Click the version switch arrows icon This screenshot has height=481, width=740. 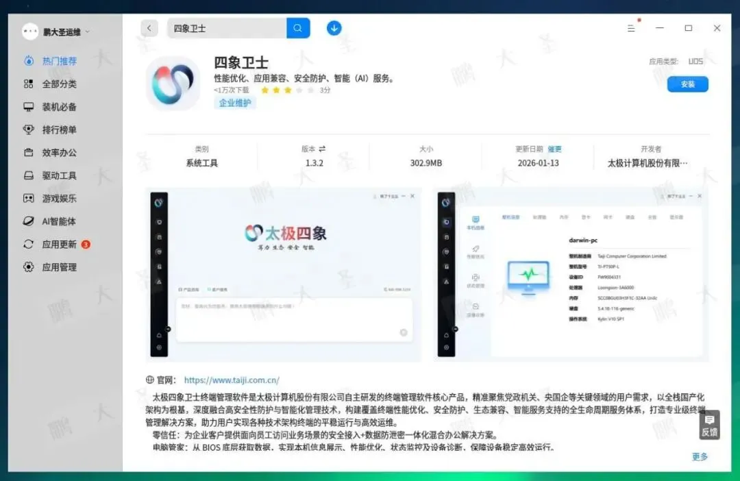(x=322, y=149)
